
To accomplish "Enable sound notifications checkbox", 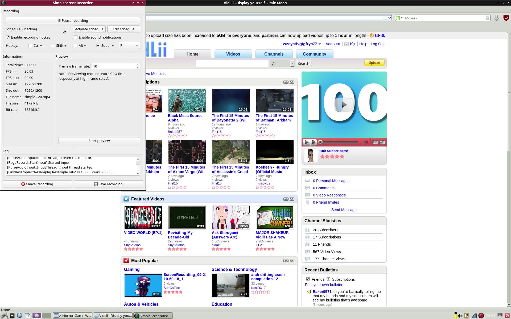I will pos(76,37).
